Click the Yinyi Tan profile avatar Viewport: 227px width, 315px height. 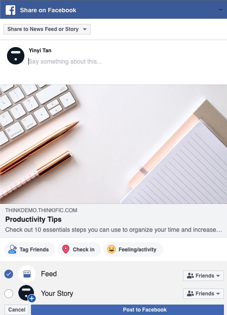click(16, 56)
